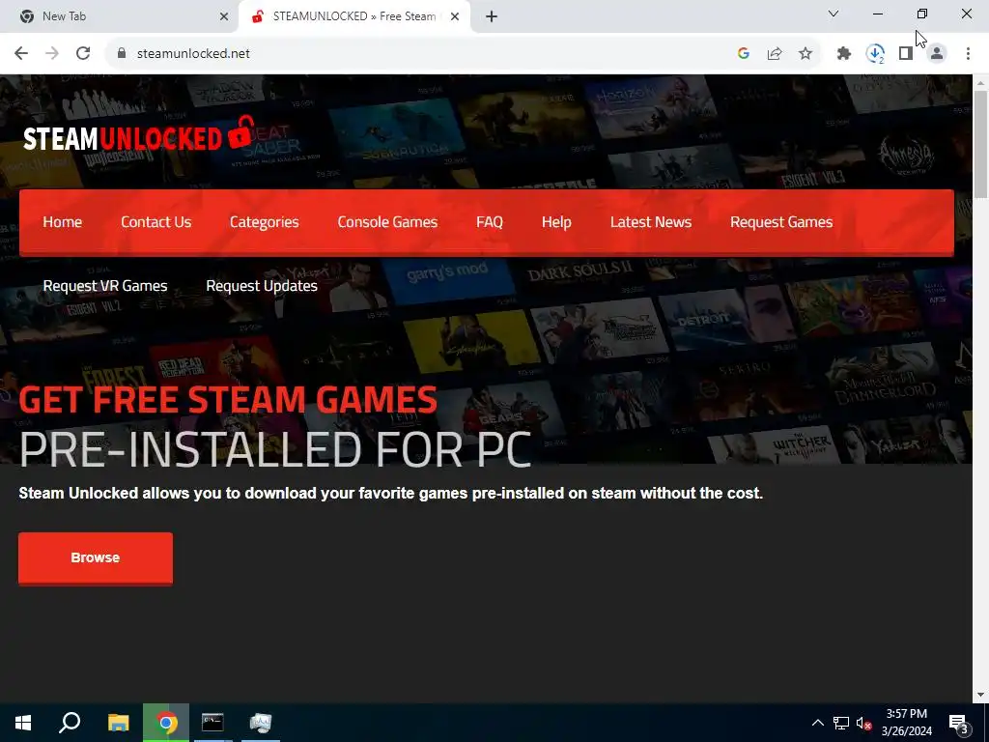Toggle the Chrome side panel icon
The height and width of the screenshot is (742, 989).
pyautogui.click(x=906, y=54)
